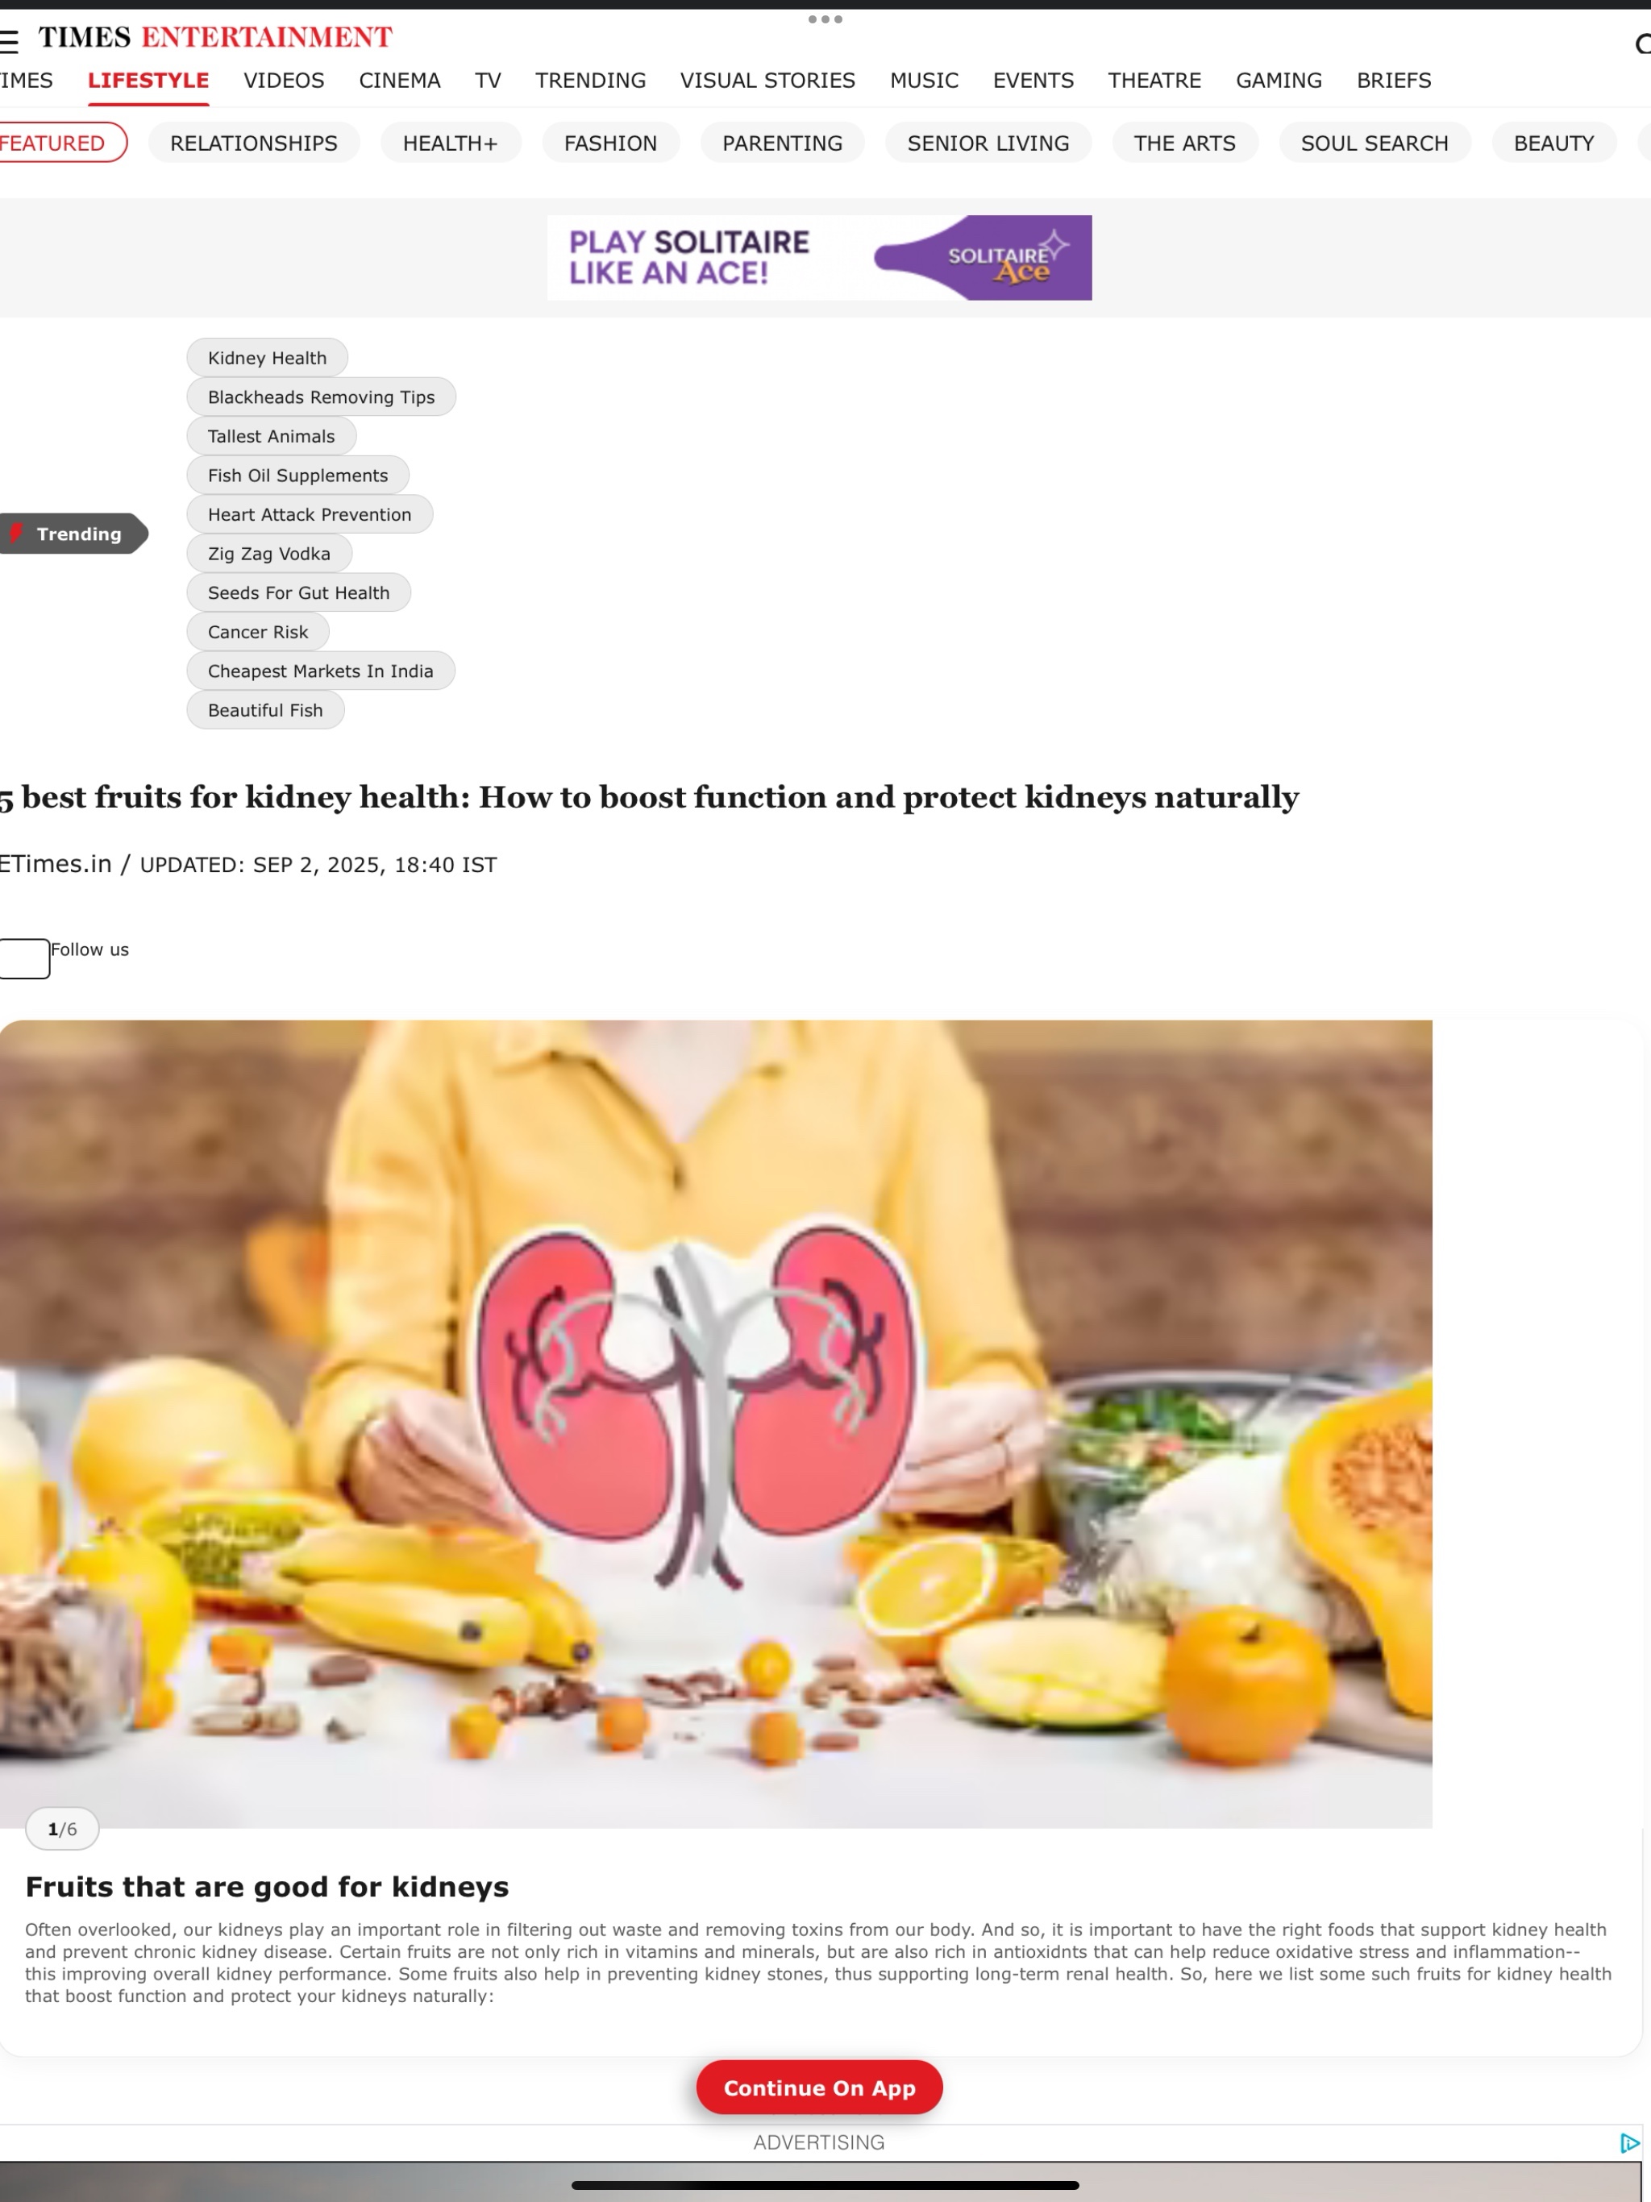Switch to the Videos tab

(284, 81)
